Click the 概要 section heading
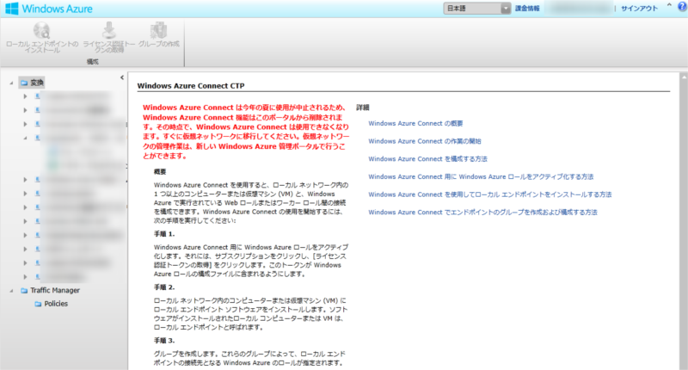This screenshot has width=688, height=370. [x=160, y=171]
